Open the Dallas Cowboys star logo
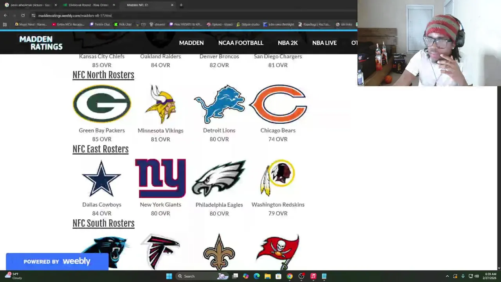Screen dimensions: 501x282 [x=102, y=178]
